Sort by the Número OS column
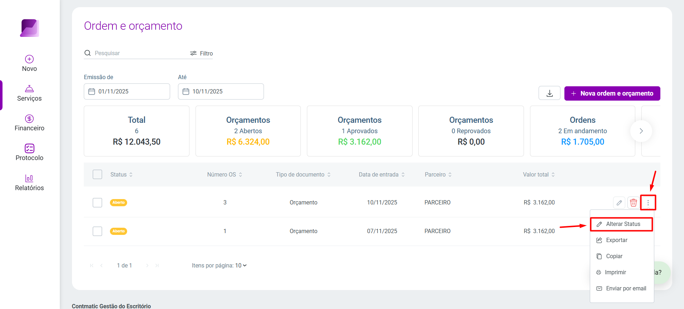Screen dimensions: 684x309 pos(225,174)
